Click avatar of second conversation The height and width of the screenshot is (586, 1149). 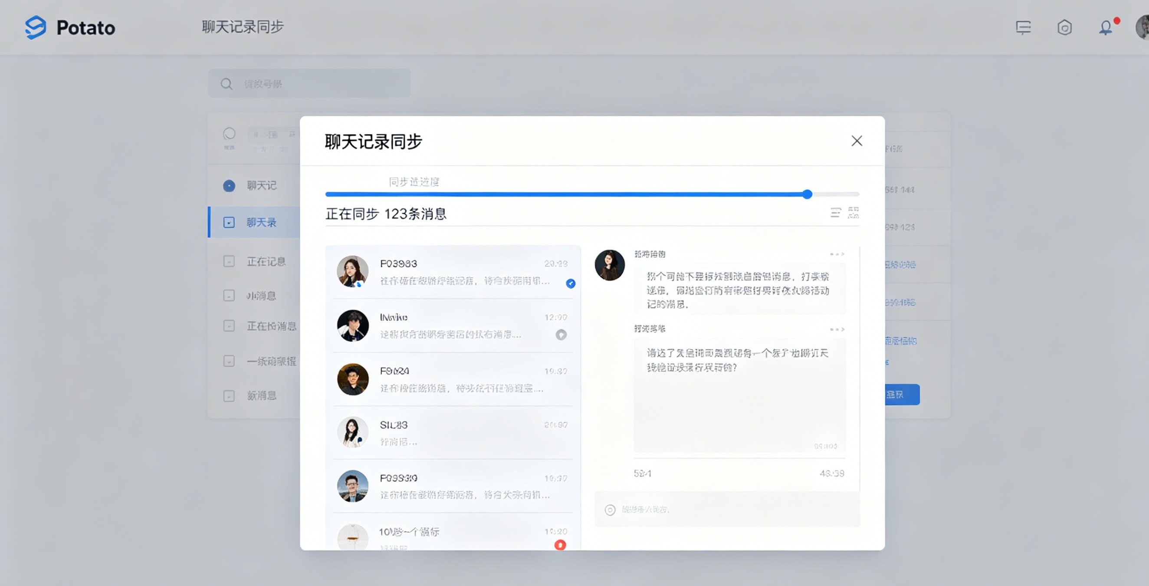[x=353, y=326]
